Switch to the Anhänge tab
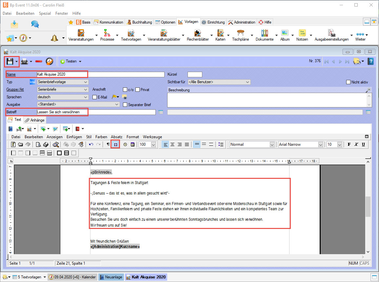 [35, 120]
